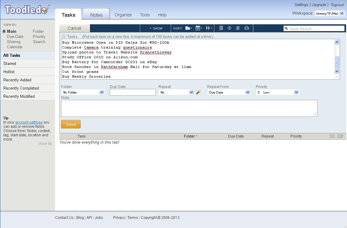This screenshot has width=347, height=228.
Task: Open the Tools menu
Action: (145, 15)
